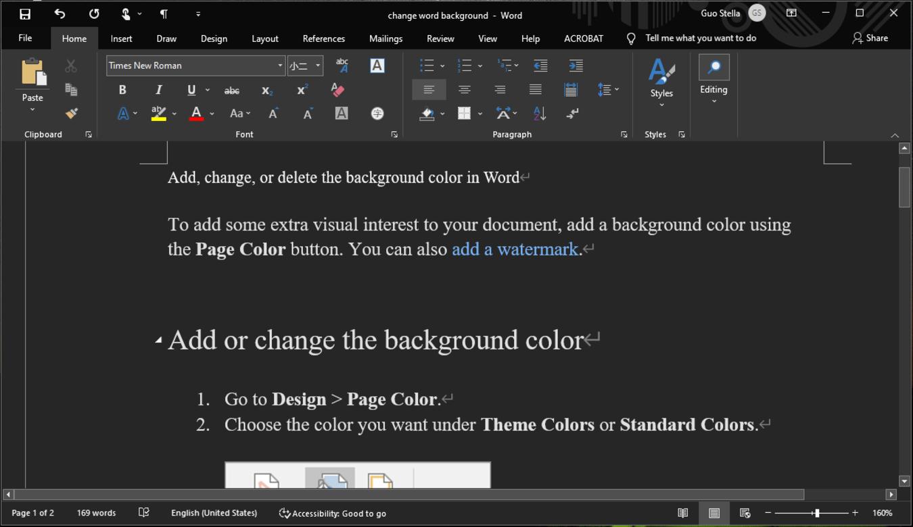Follow the 'add a watermark' link
Image resolution: width=913 pixels, height=527 pixels.
515,249
